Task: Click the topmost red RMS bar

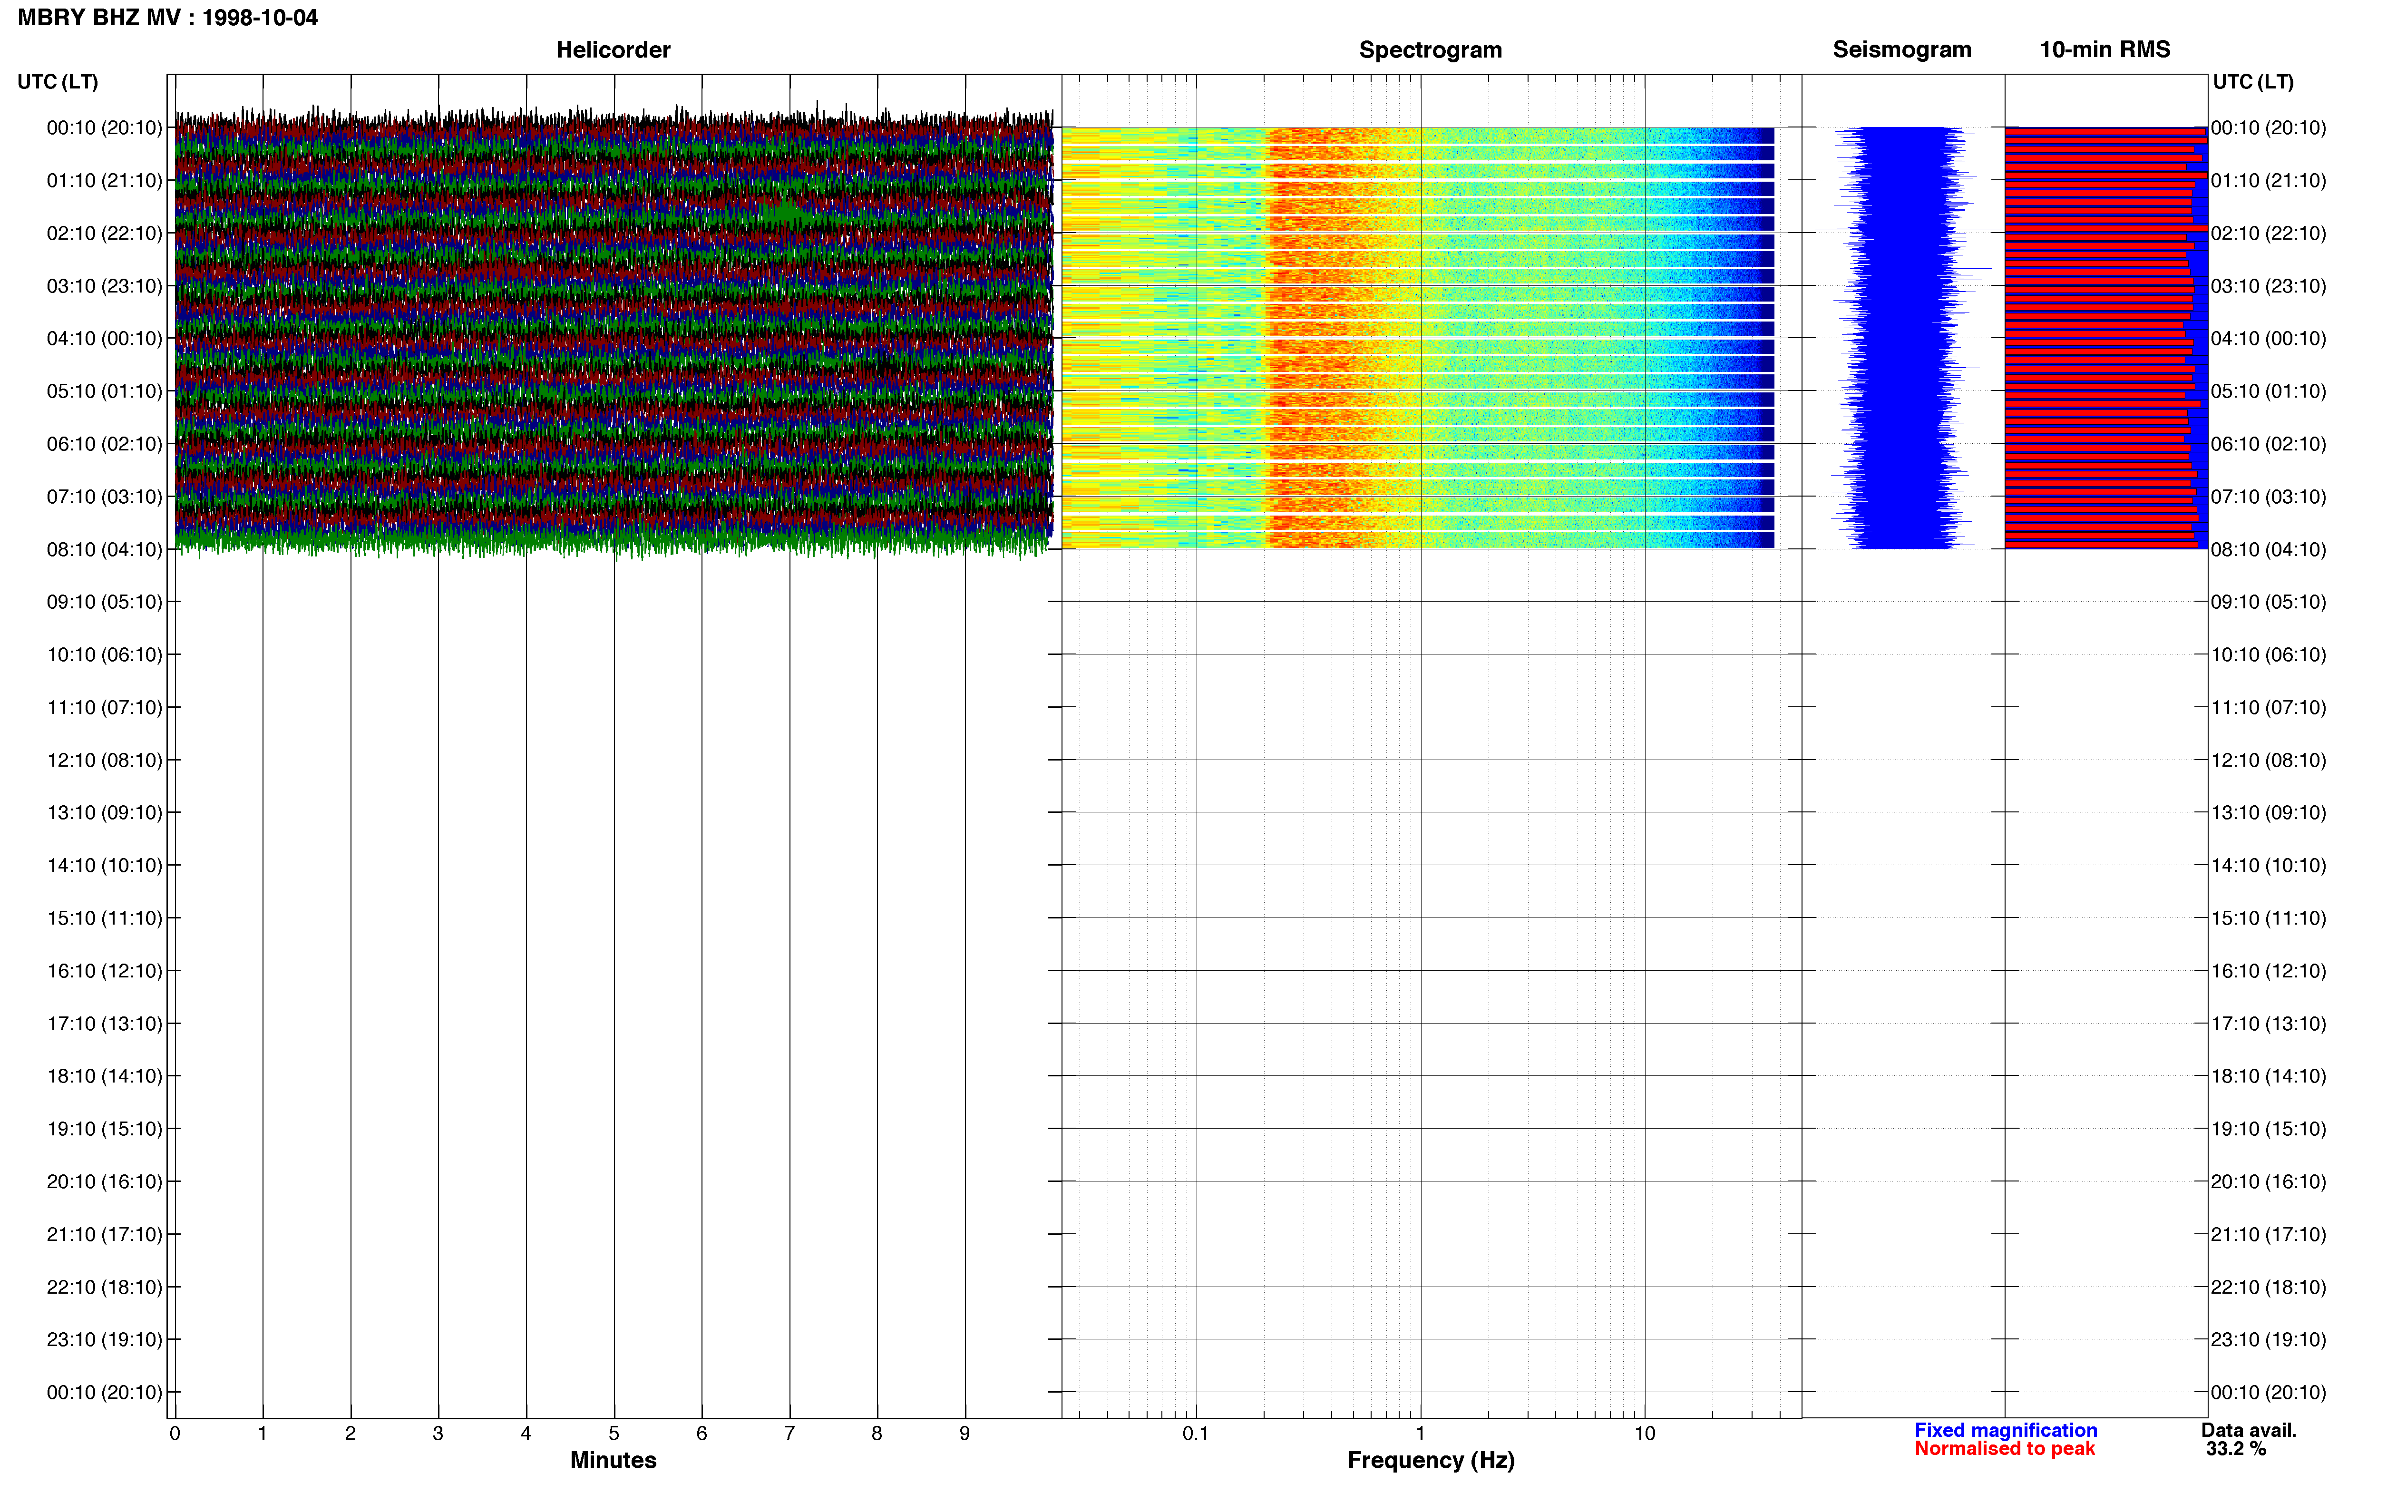Action: pyautogui.click(x=2104, y=131)
